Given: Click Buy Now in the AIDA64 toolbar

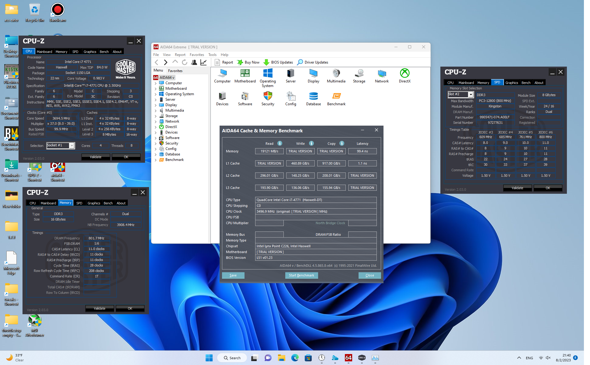Looking at the screenshot, I should click(x=248, y=62).
